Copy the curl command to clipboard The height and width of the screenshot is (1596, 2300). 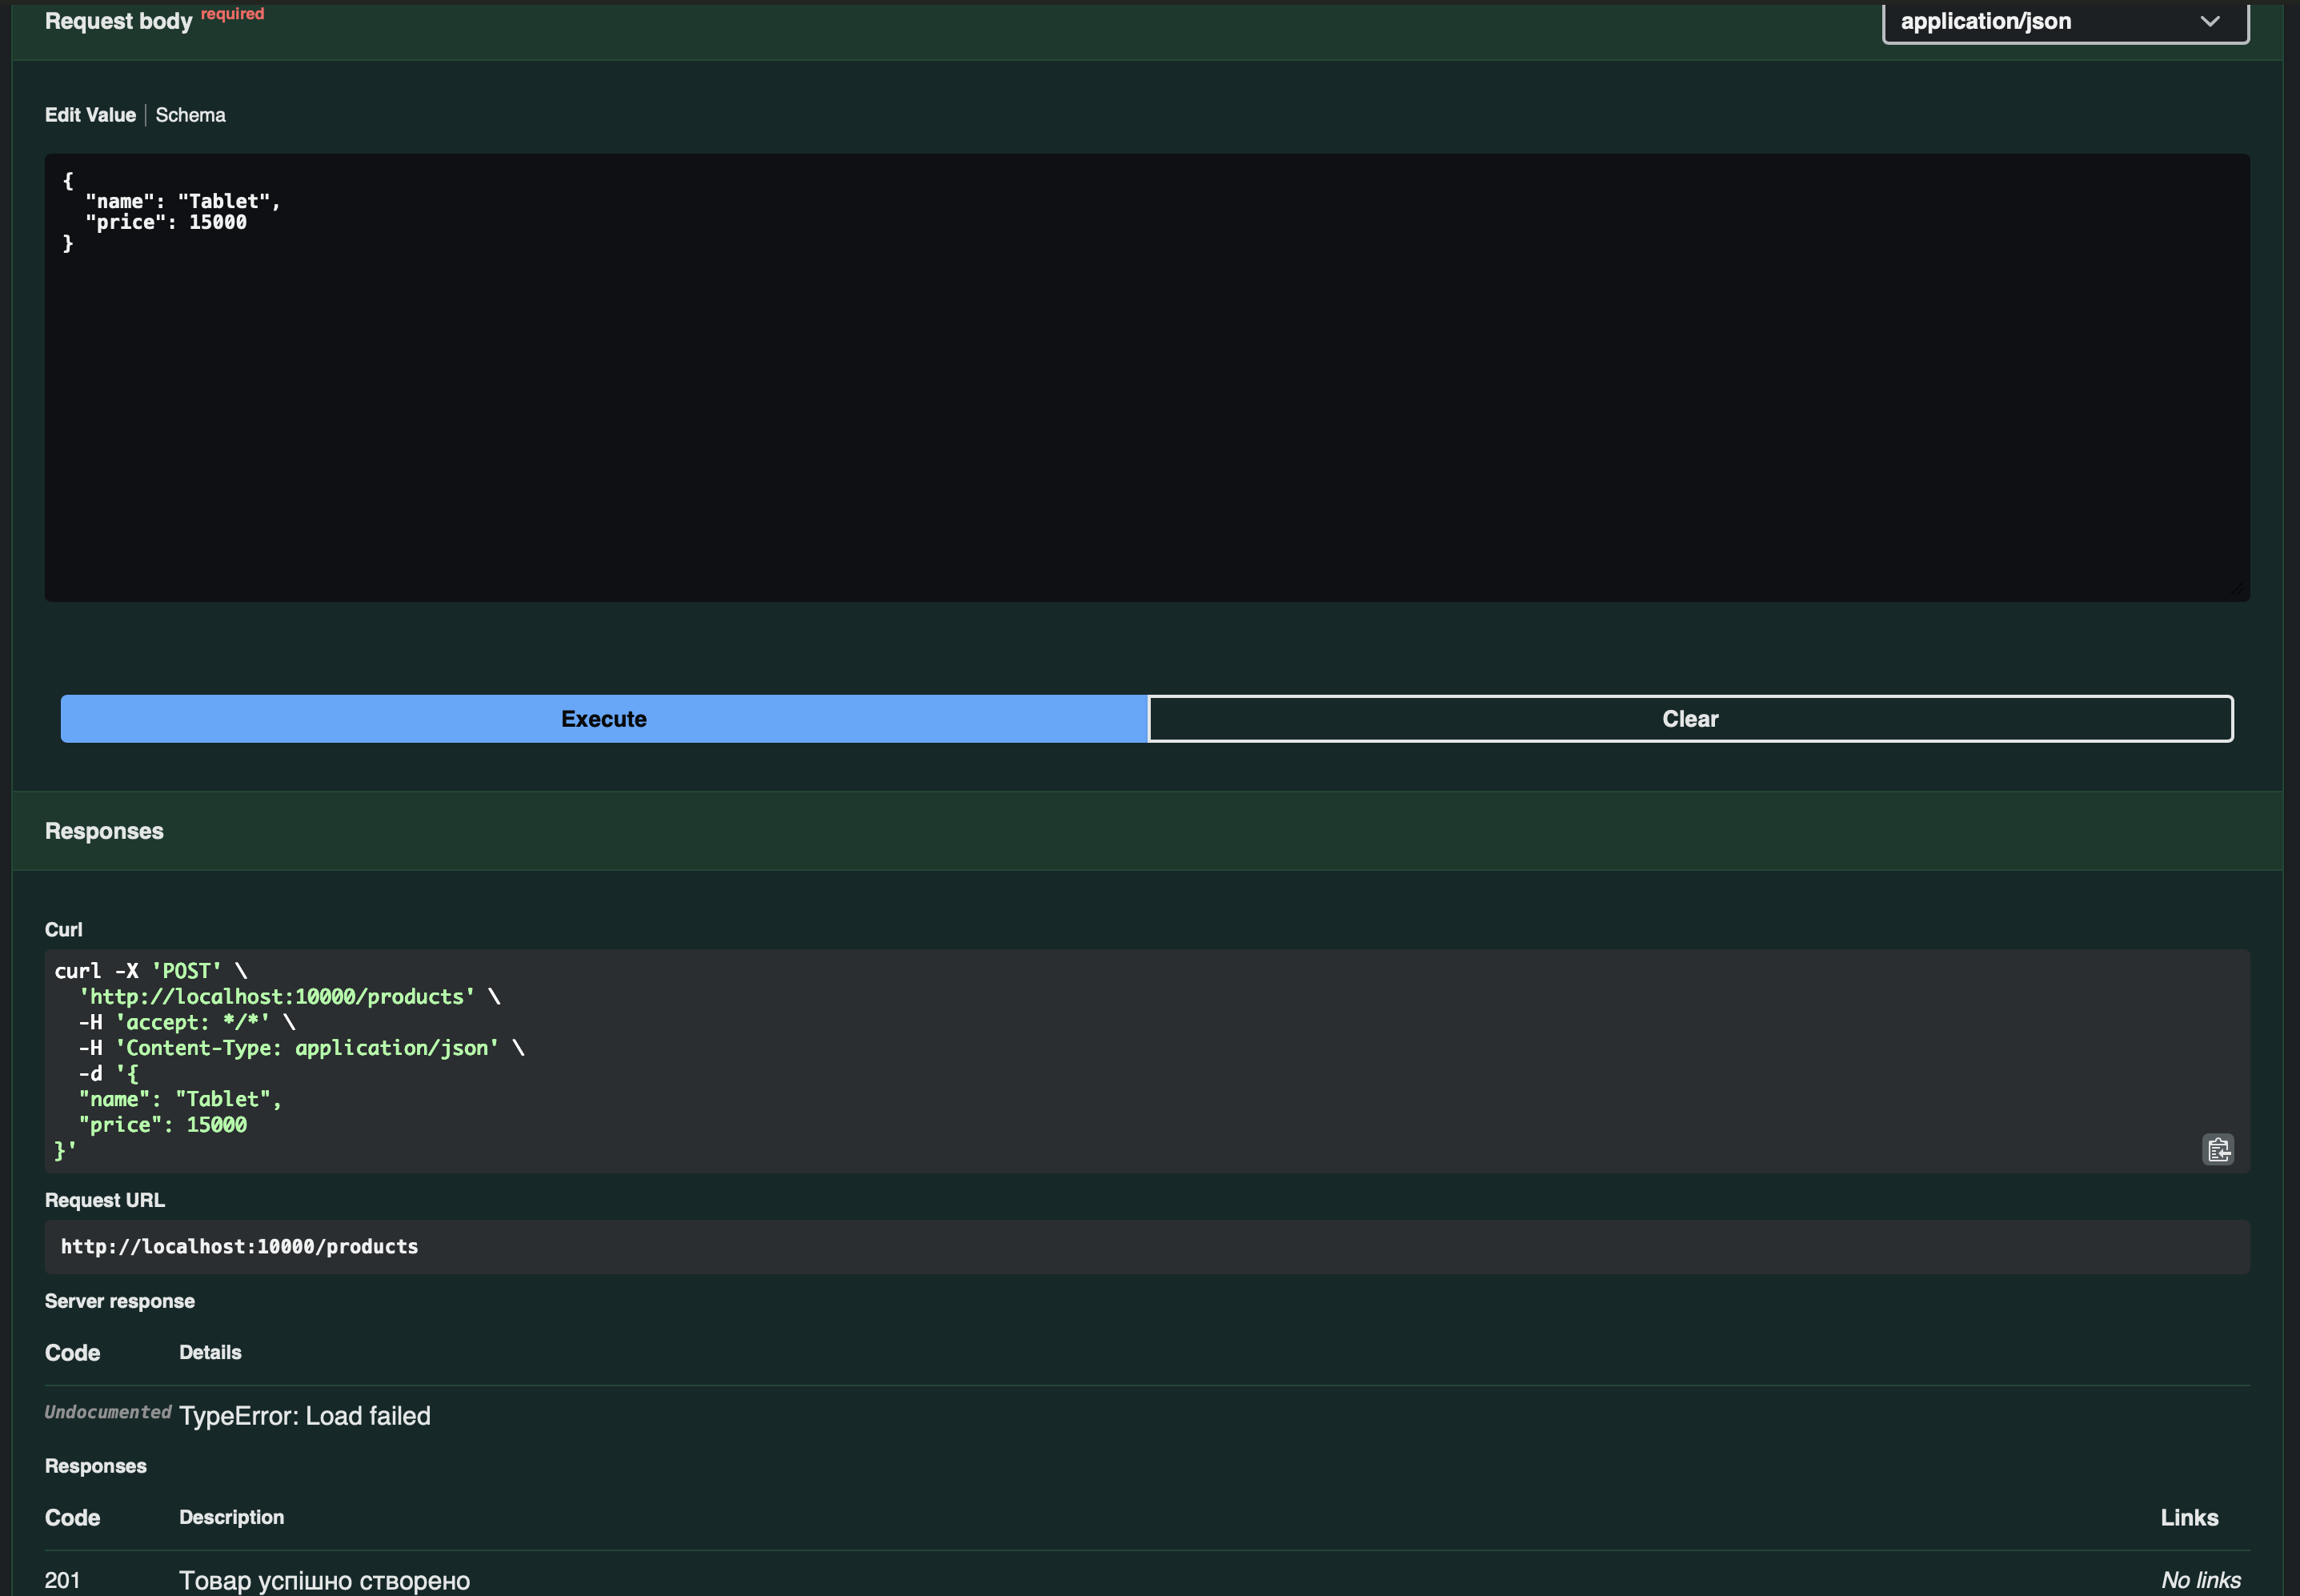[x=2218, y=1149]
